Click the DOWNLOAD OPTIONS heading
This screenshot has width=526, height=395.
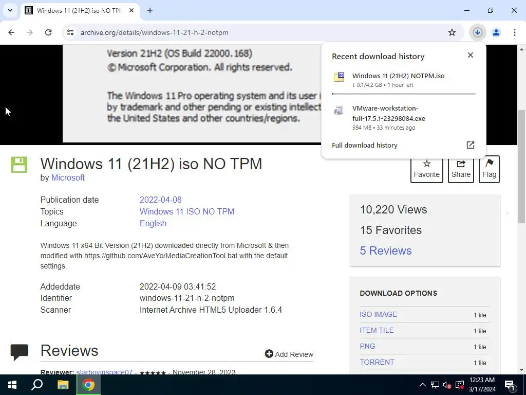pyautogui.click(x=398, y=293)
